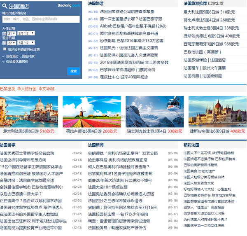Open news 法国四分之三选民希望菲永退选

(115, 201)
